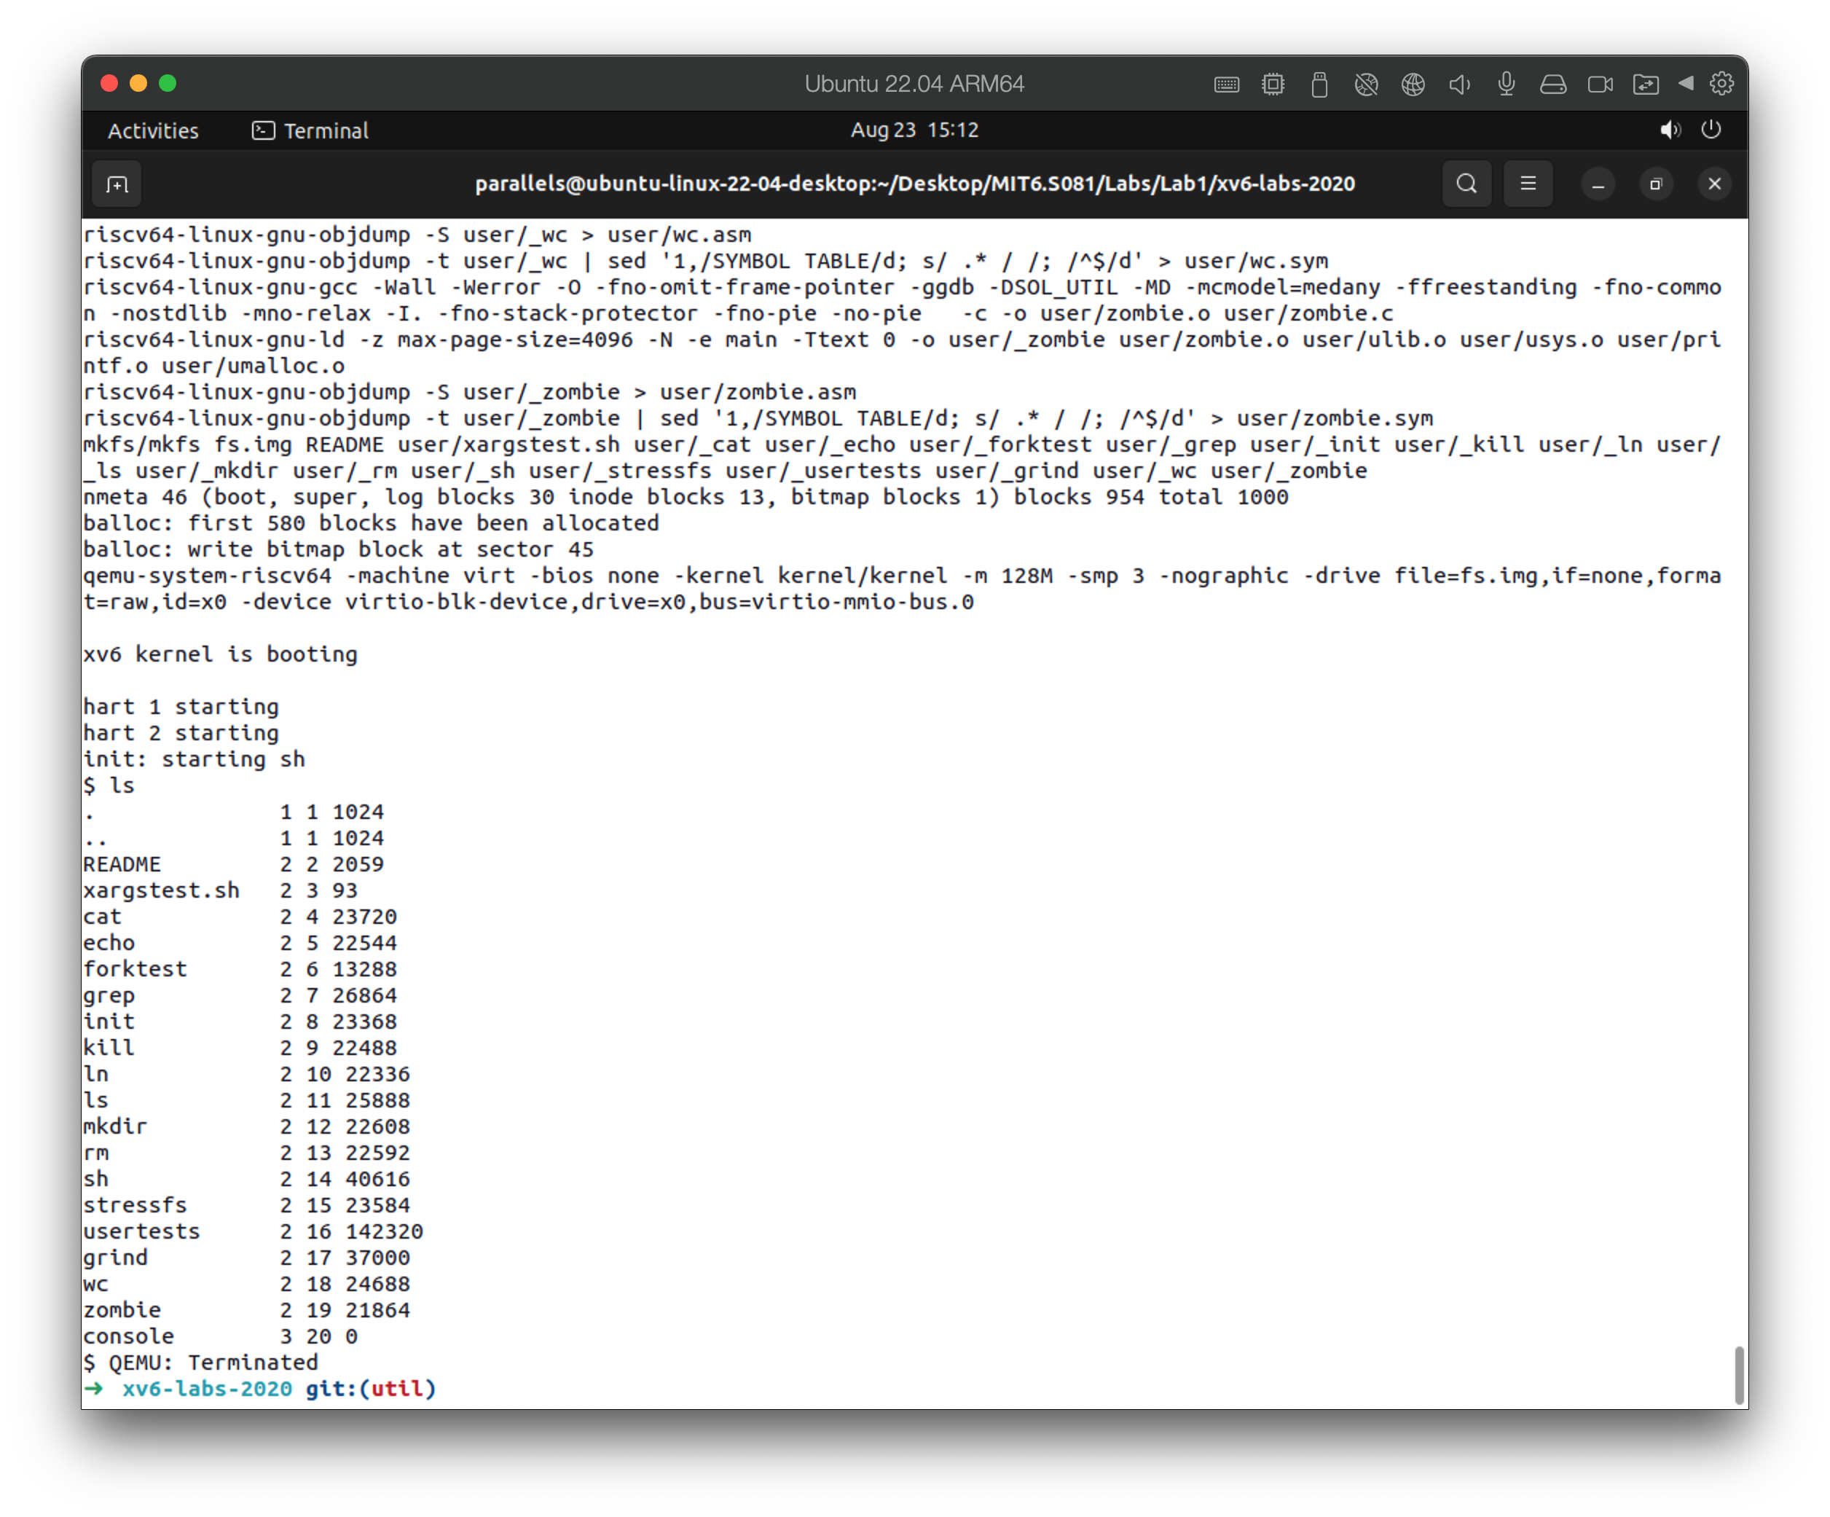Click the hard disk icon
Viewport: 1830px width, 1517px height.
pos(1553,85)
